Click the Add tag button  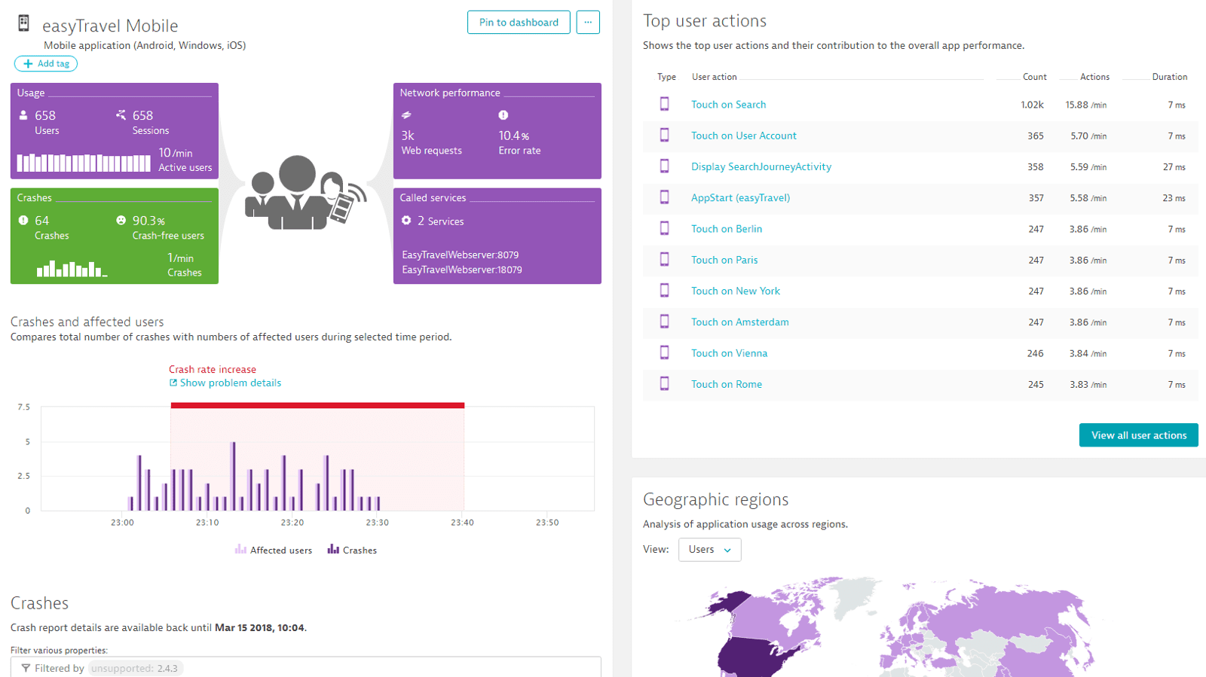(46, 64)
